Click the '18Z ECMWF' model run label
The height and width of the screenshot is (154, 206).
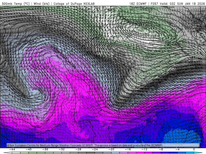tap(138, 4)
